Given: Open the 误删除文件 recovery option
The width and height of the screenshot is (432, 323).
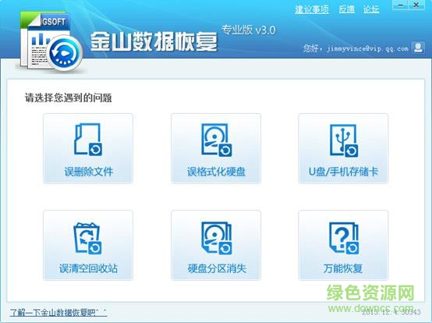Looking at the screenshot, I should click(88, 148).
